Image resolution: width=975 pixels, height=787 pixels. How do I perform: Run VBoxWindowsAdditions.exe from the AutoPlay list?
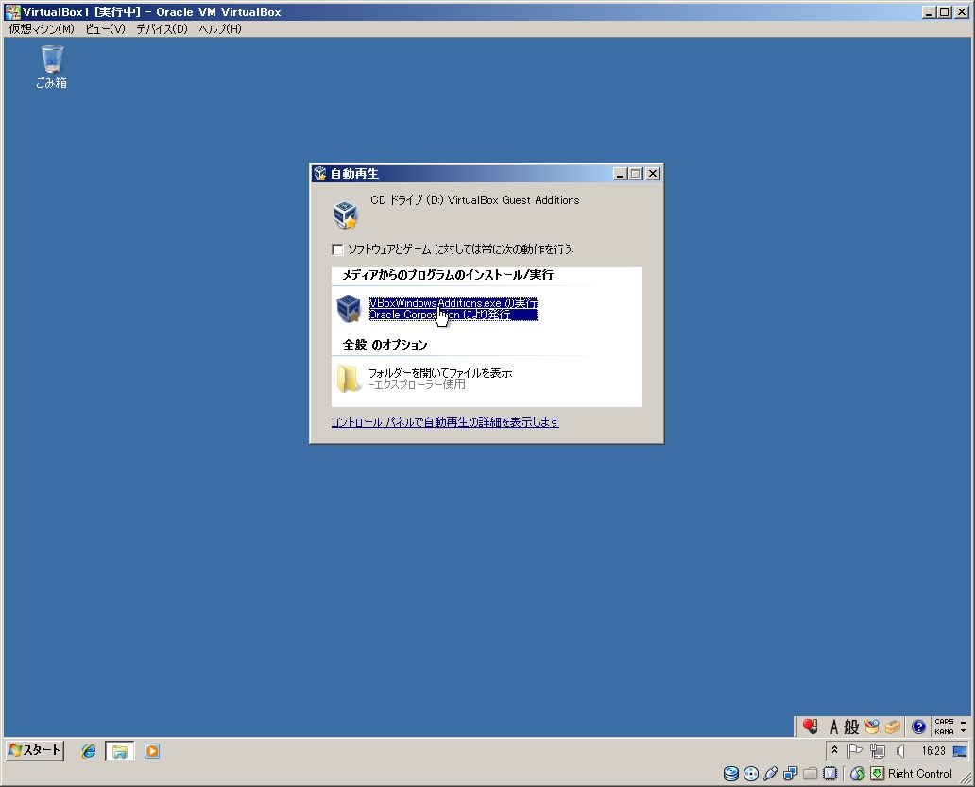click(453, 309)
